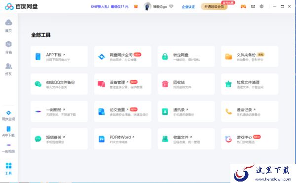Viewport: 296px width, 183px height.
Task: Click the 游戏中心 card title text
Action: tap(244, 137)
